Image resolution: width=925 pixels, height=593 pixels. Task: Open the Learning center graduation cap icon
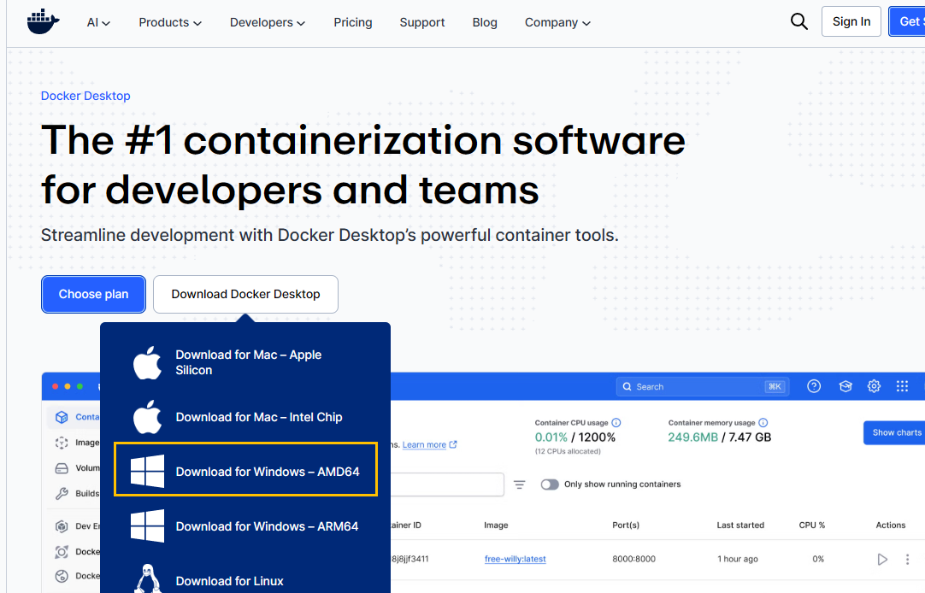pyautogui.click(x=845, y=386)
